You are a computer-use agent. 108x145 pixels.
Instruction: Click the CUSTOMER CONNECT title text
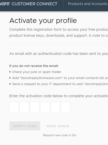click(34, 4)
